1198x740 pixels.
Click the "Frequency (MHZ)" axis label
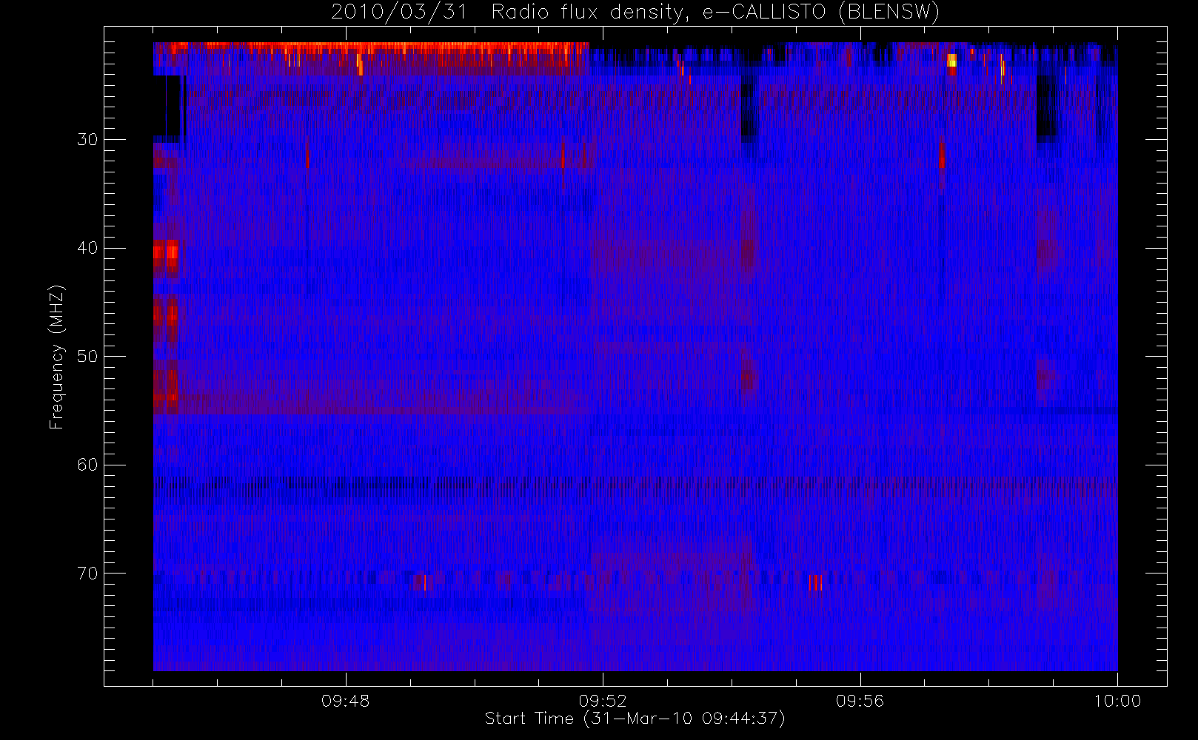click(x=57, y=357)
